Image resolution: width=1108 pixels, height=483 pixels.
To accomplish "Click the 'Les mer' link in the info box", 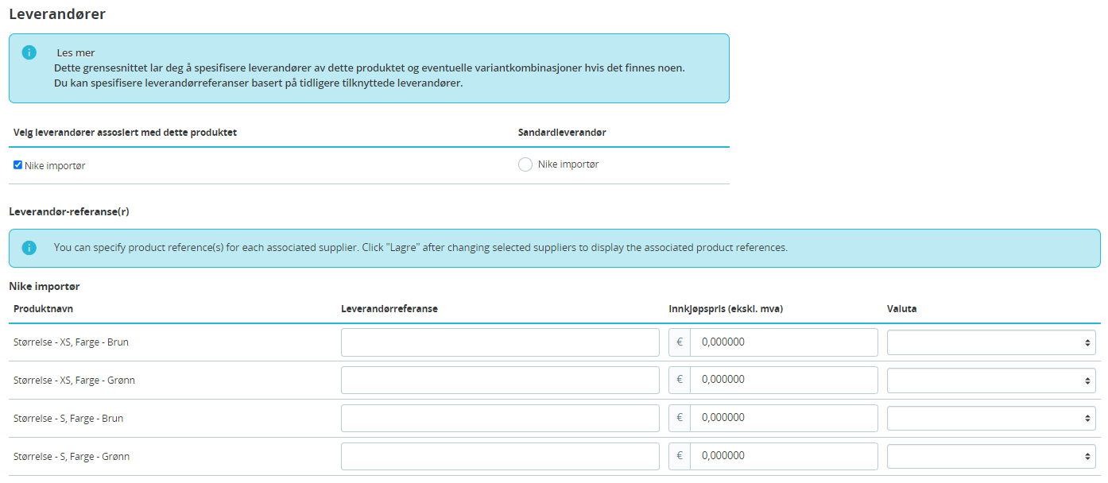I will tap(76, 53).
